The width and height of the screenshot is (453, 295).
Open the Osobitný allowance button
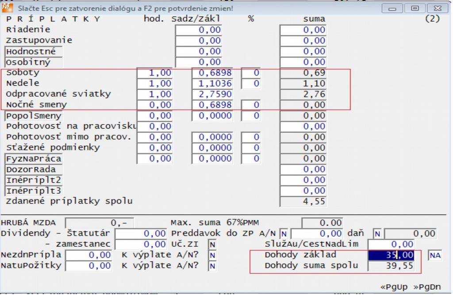(34, 62)
